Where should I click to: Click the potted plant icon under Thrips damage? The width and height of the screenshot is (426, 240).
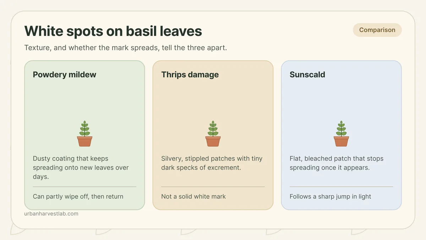pos(213,134)
